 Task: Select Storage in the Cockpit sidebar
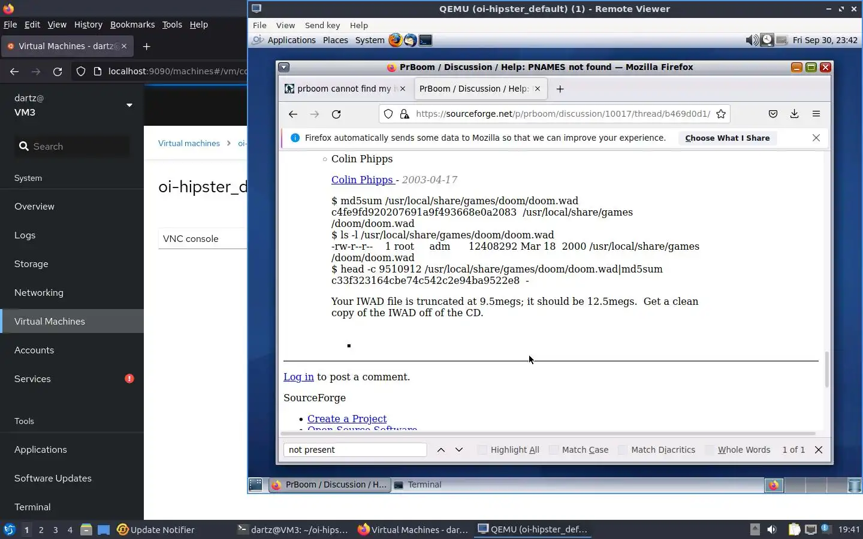point(72,264)
